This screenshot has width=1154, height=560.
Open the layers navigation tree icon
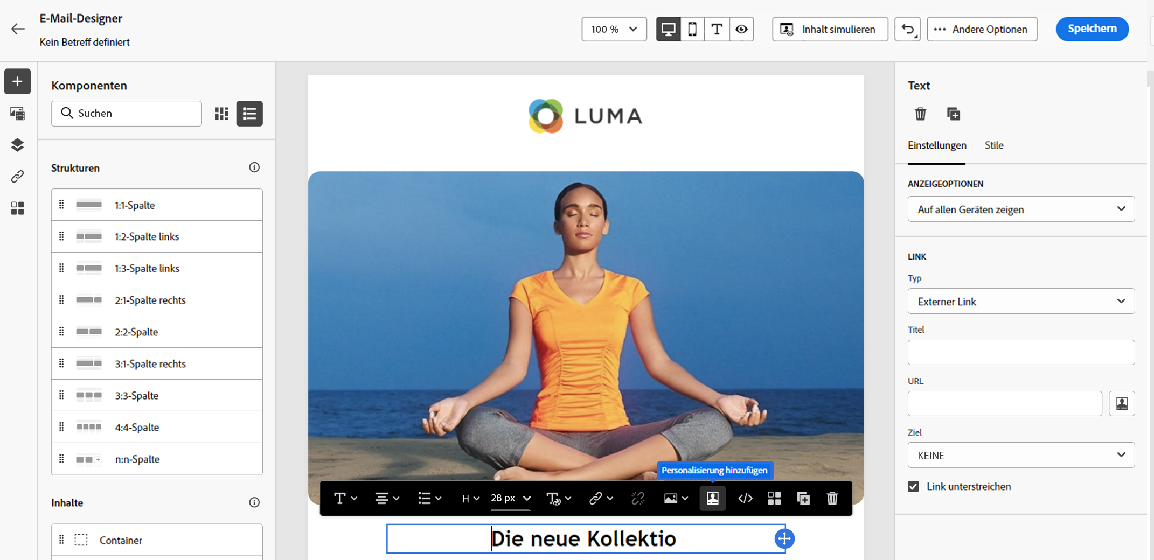17,145
